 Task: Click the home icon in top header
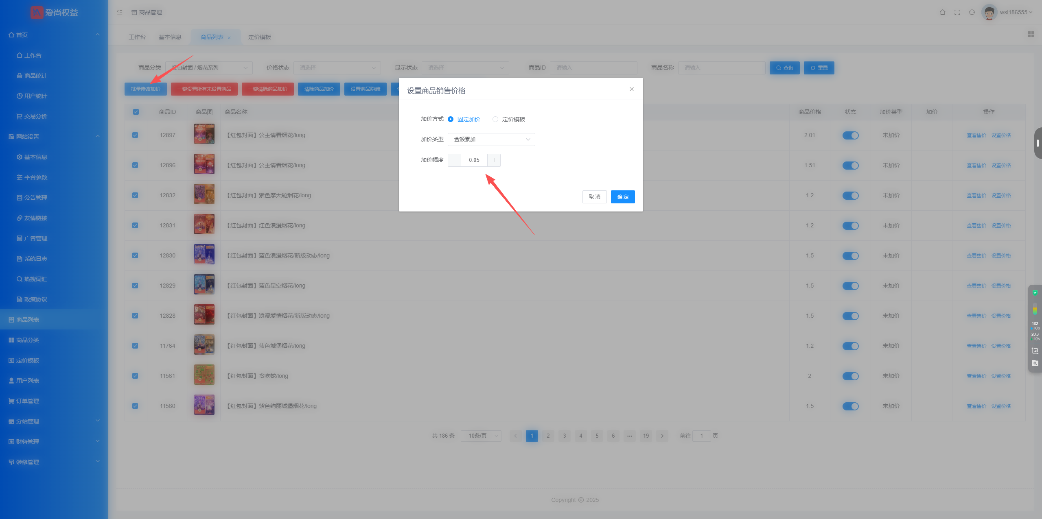942,12
